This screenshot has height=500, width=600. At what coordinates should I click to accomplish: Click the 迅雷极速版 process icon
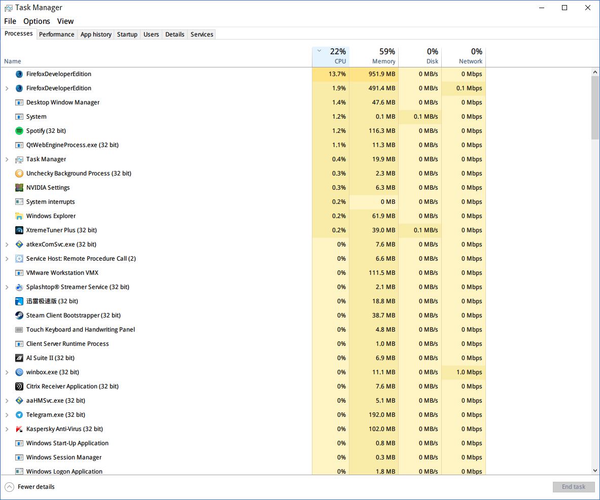click(19, 301)
